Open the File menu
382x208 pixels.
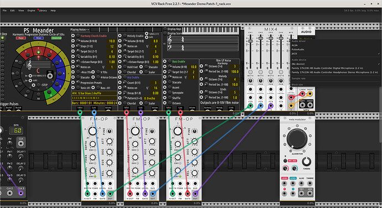[4, 11]
